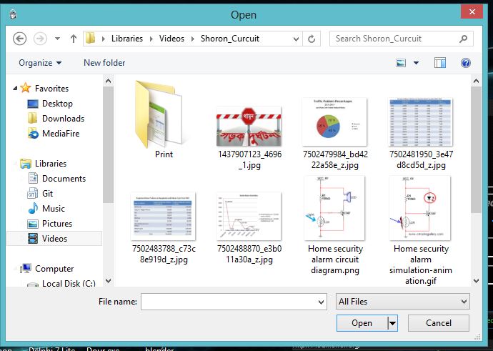Select the table image 7502481950_3e47d8cd5d_z.jpg
Screen dimensions: 493x351
click(420, 122)
